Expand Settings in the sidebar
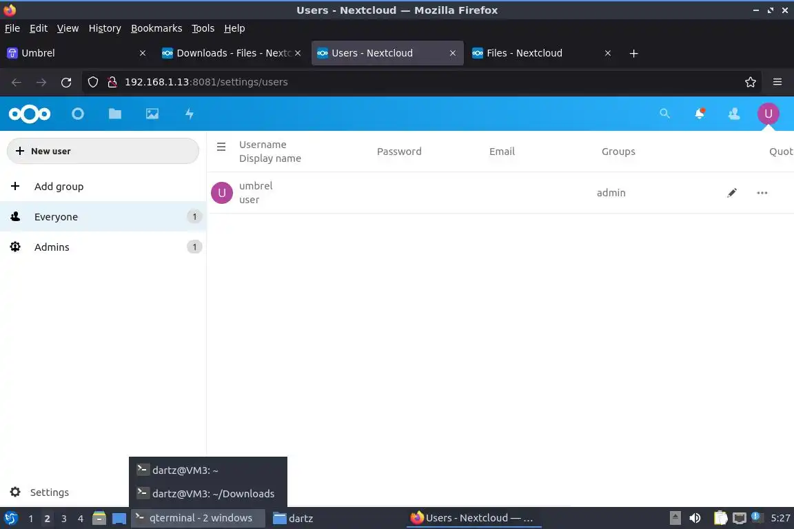 coord(49,492)
